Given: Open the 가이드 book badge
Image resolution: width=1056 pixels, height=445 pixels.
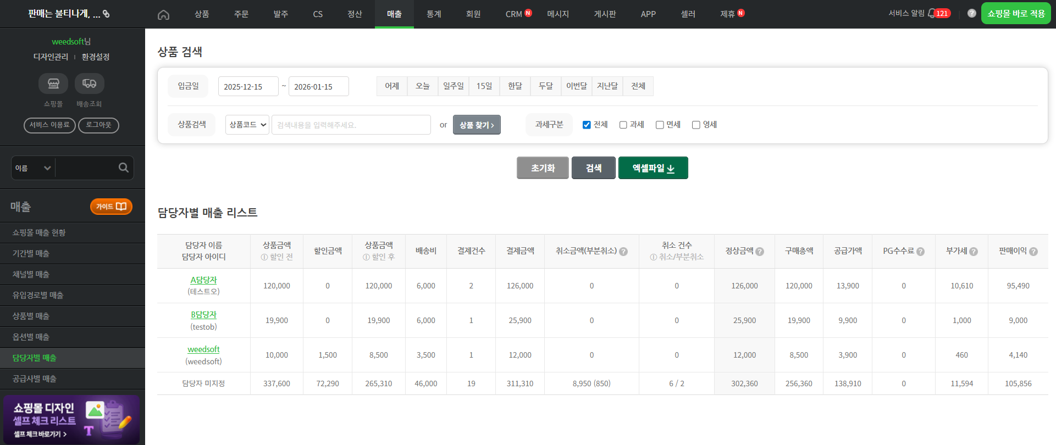Looking at the screenshot, I should 111,207.
